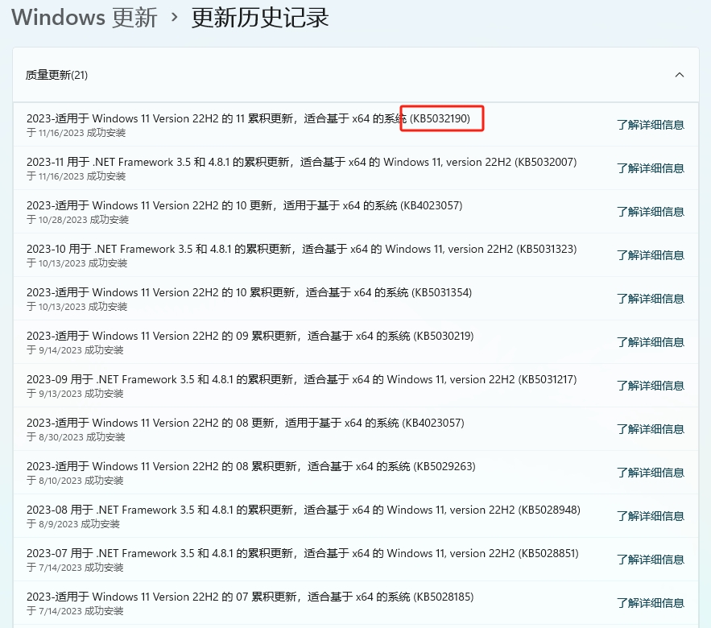Navigate back via the Windows 更新 breadcrumb
Screen dimensions: 711x628
pos(83,17)
